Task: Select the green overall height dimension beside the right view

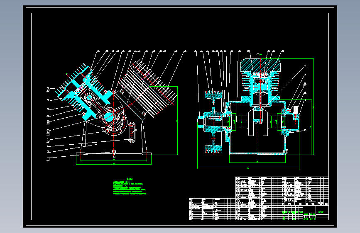Action: (313, 107)
